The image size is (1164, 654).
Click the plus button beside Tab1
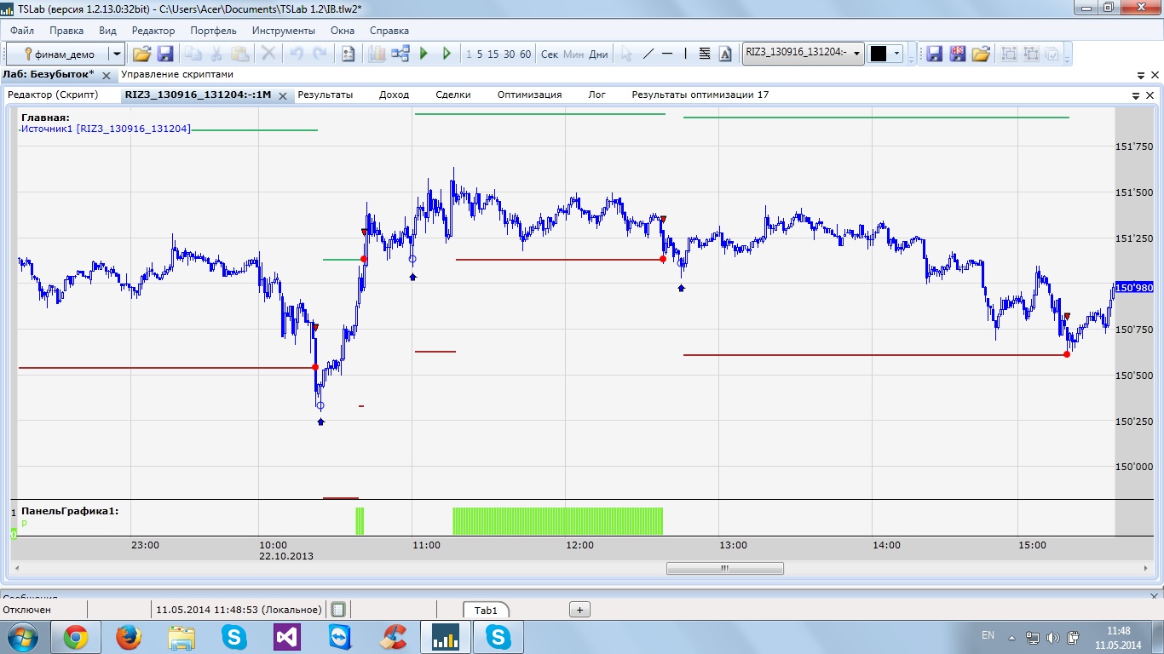click(579, 610)
